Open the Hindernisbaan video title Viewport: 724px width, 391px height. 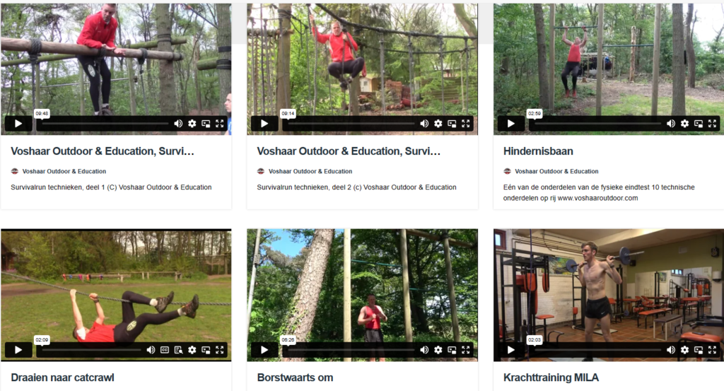coord(538,151)
